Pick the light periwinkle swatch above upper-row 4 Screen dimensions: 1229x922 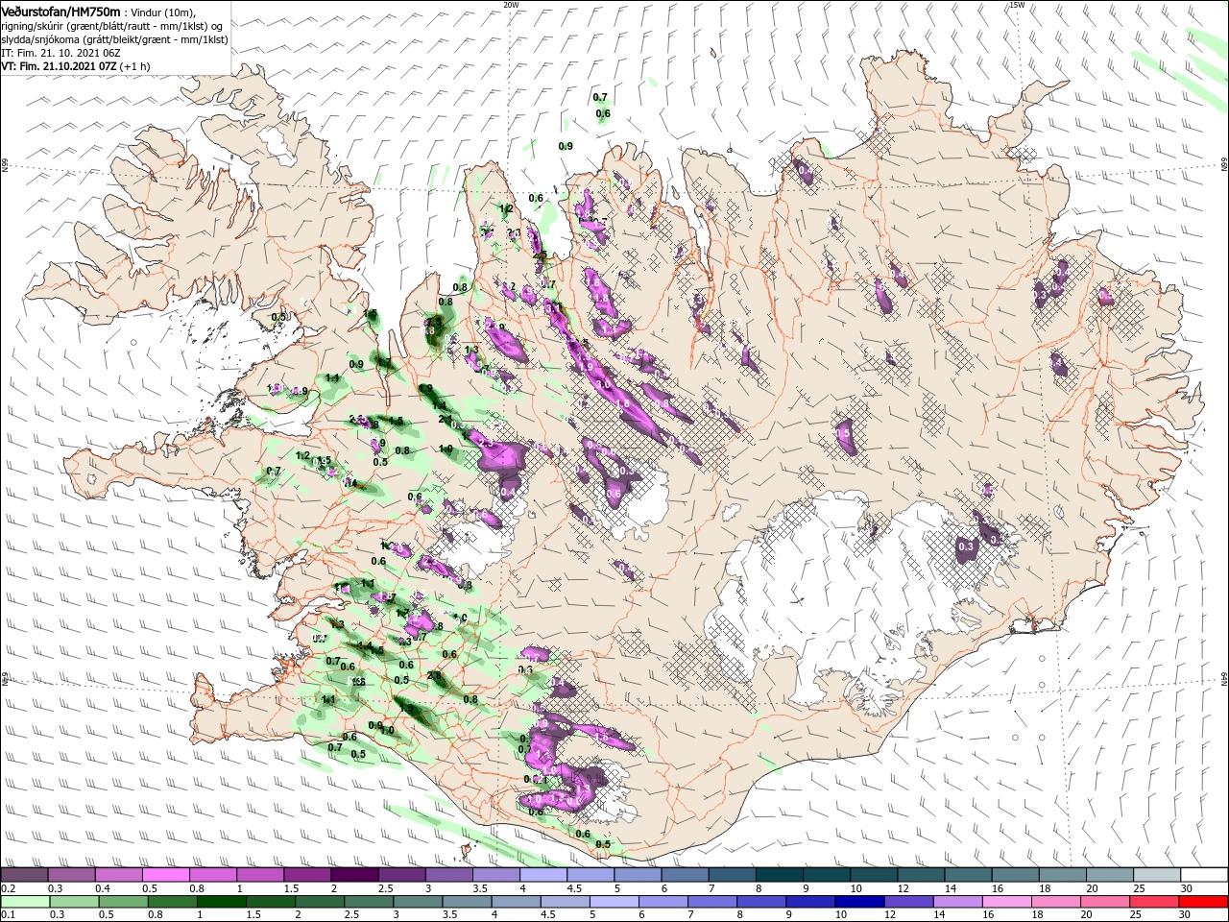click(543, 875)
